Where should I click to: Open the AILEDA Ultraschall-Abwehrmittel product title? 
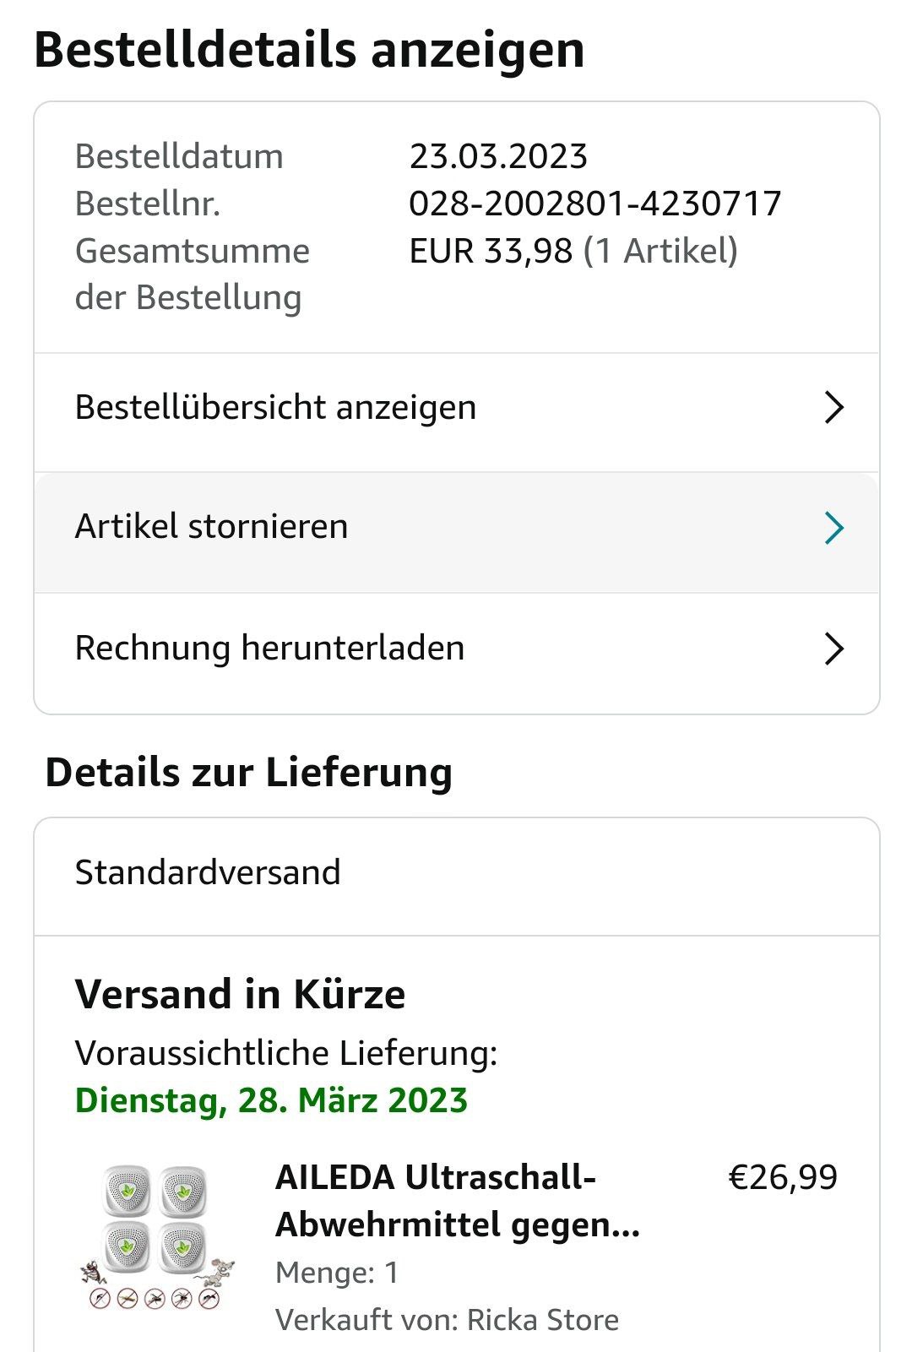pos(457,1200)
